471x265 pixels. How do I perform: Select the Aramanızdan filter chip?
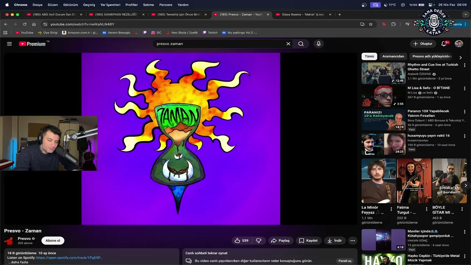pos(393,56)
